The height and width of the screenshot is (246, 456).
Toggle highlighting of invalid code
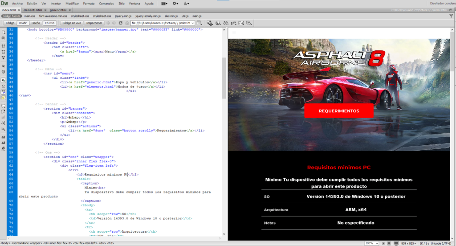tap(4, 86)
